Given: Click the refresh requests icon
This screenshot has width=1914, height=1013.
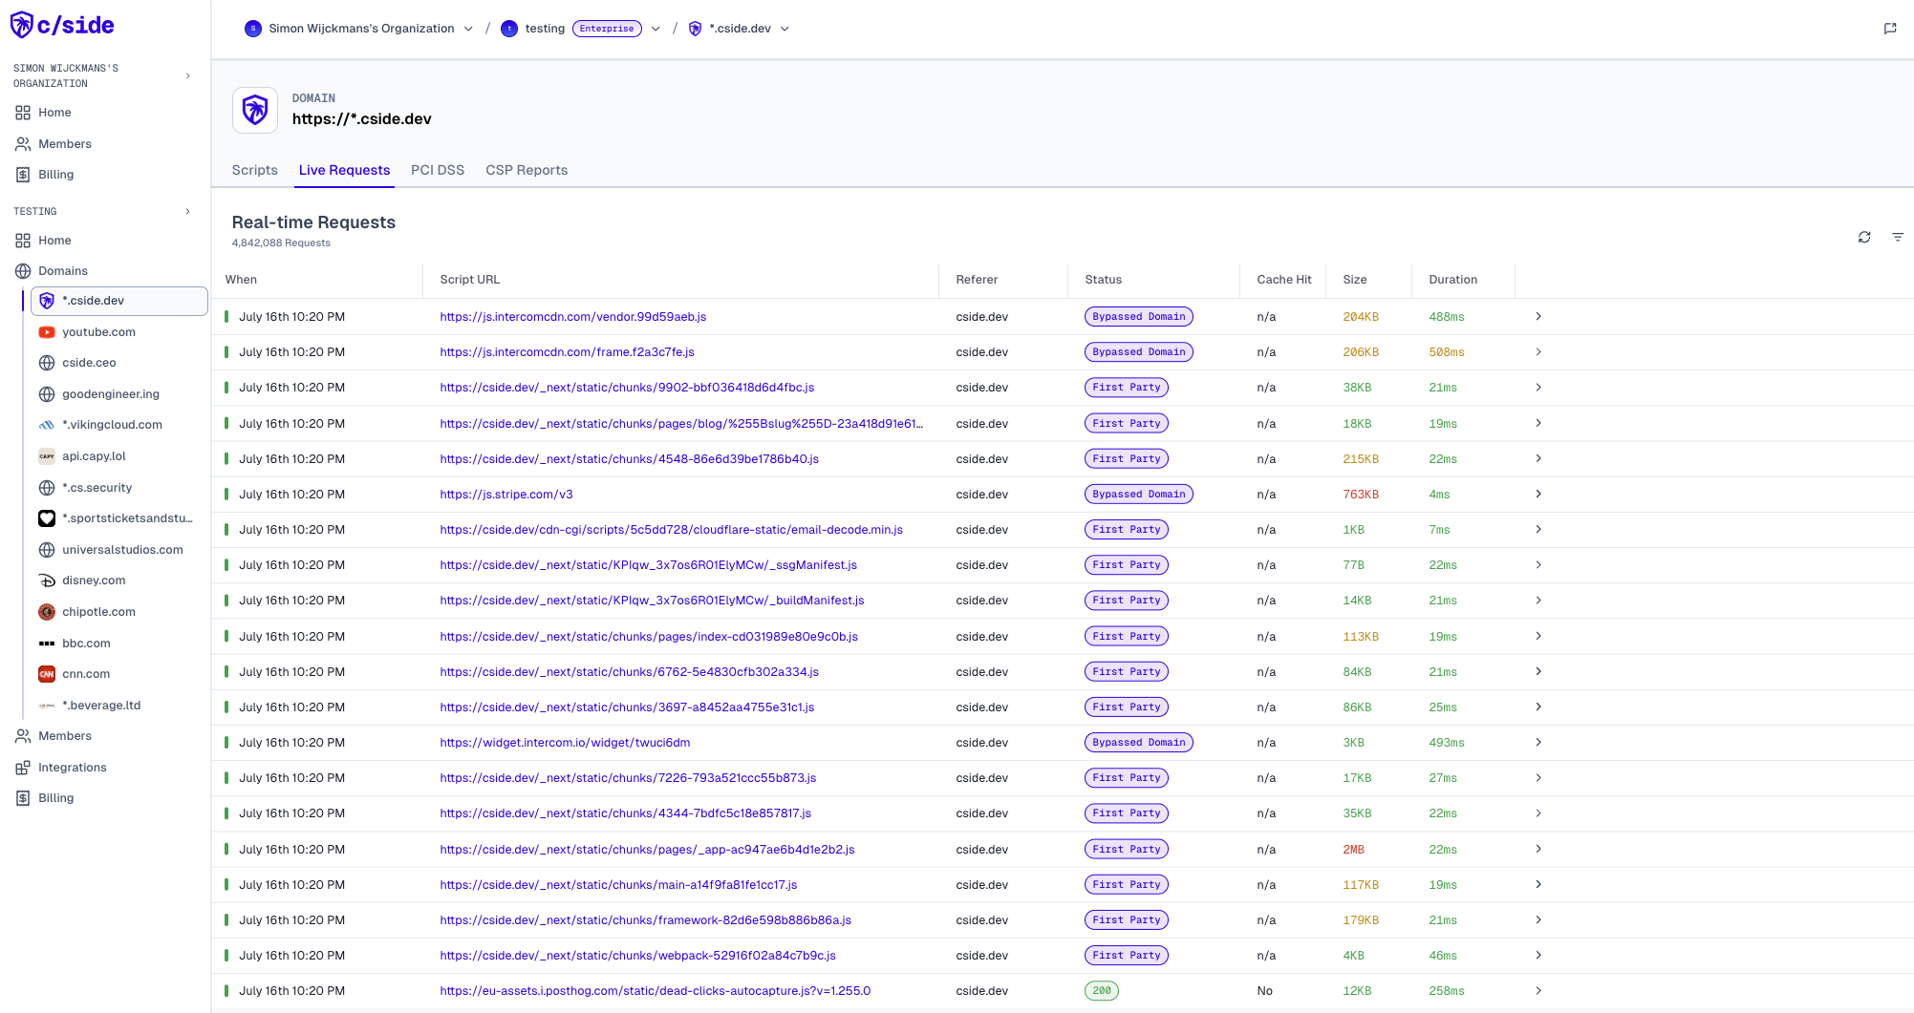Looking at the screenshot, I should click(x=1863, y=237).
